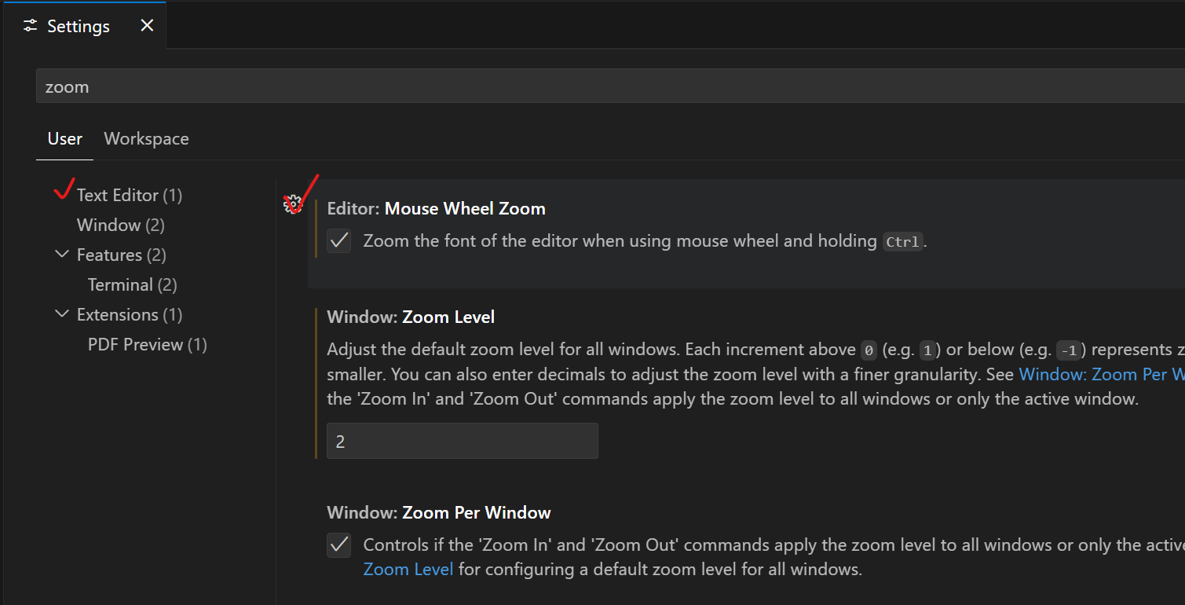
Task: Open the Settings editor tab
Action: (x=83, y=26)
